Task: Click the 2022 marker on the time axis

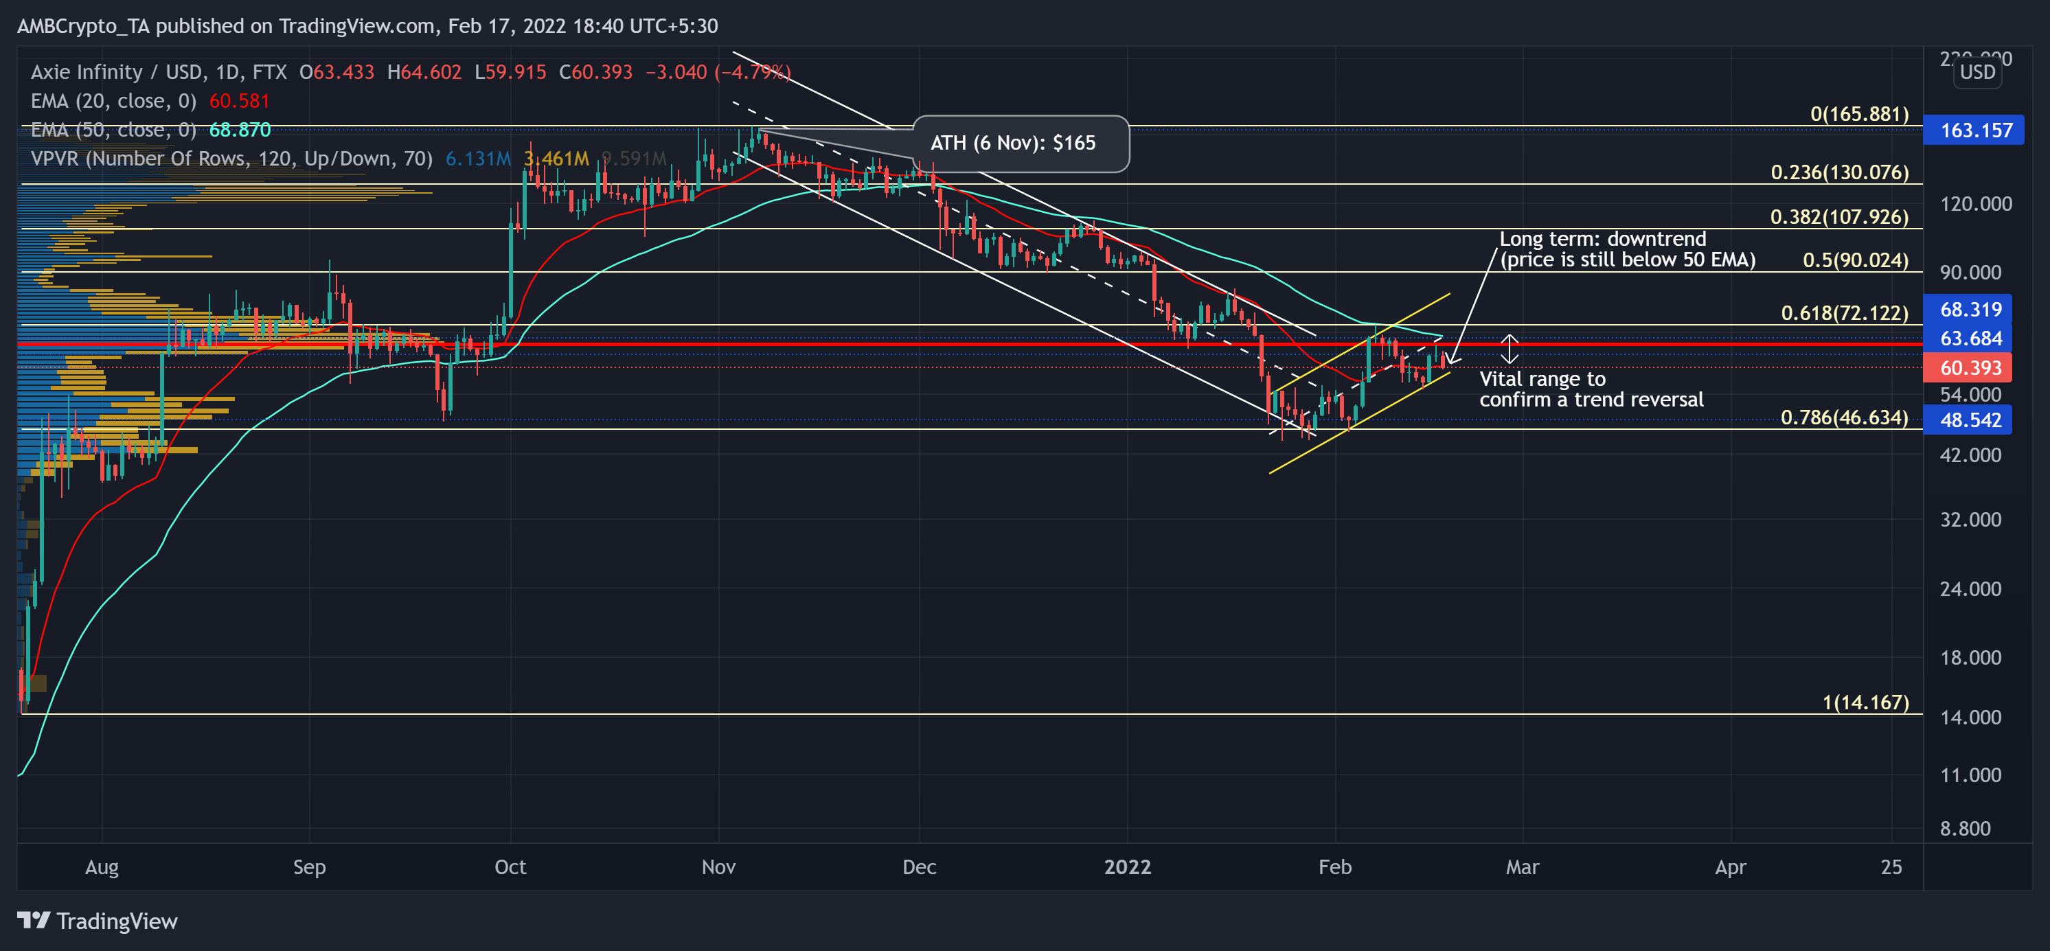Action: click(x=1127, y=867)
